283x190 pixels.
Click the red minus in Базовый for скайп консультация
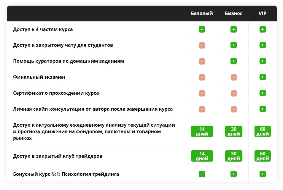[202, 109]
